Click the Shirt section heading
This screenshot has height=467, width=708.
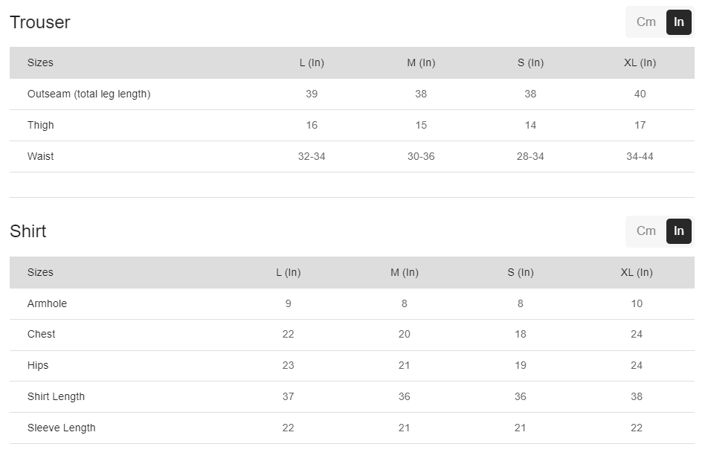28,231
